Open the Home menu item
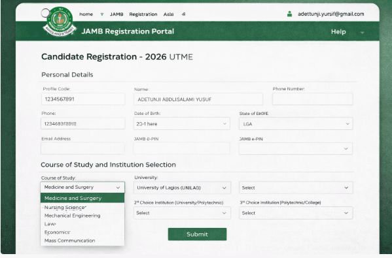Image resolution: width=392 pixels, height=258 pixels. click(86, 14)
